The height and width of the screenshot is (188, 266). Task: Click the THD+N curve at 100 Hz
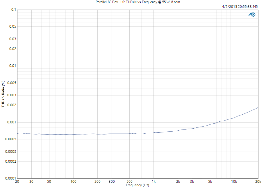[x=73, y=134]
